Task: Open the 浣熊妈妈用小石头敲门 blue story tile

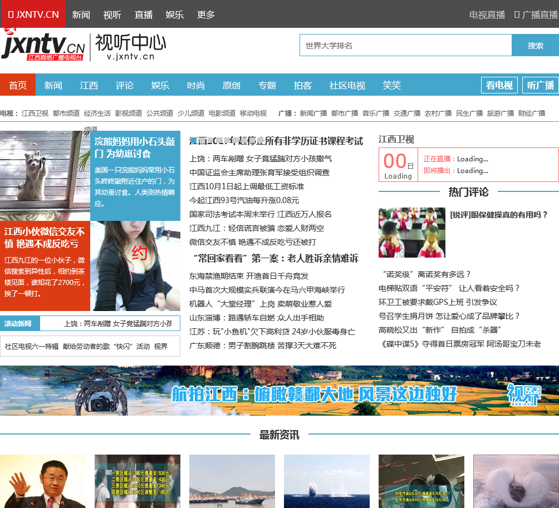Action: [x=135, y=176]
